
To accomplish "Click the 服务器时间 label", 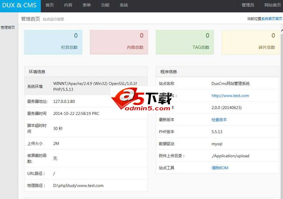I will point(37,114).
